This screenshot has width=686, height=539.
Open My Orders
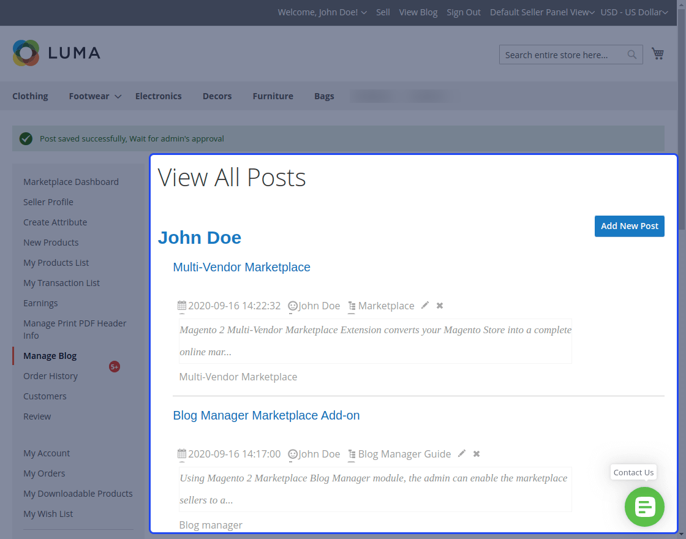coord(44,473)
